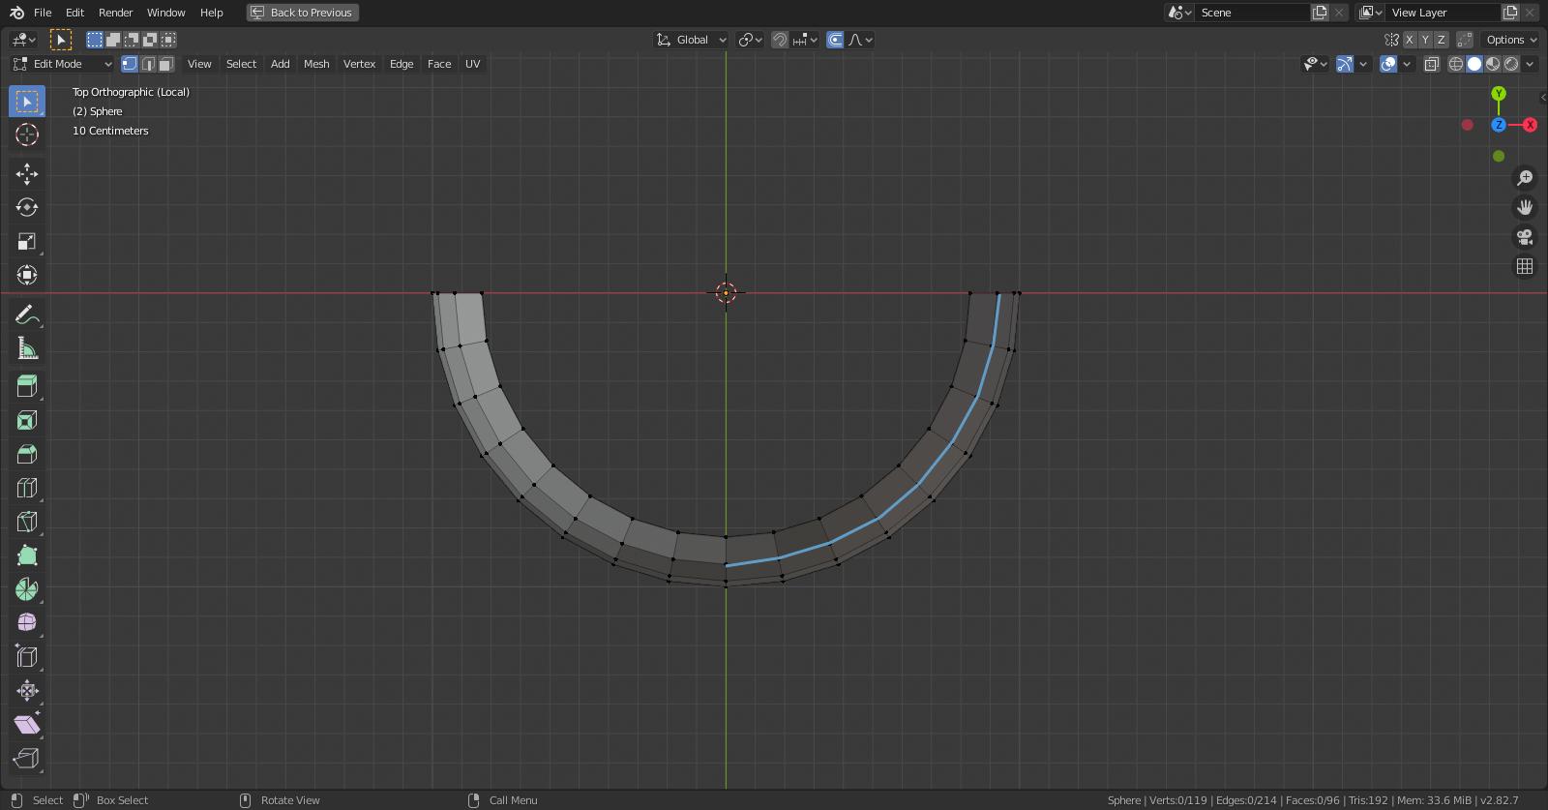Open the Vertex menu
This screenshot has height=810, width=1548.
coord(359,64)
